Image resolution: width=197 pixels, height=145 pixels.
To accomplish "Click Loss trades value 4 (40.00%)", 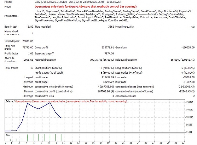I will click(188, 73).
